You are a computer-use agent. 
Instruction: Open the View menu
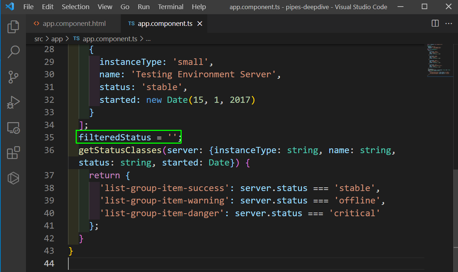coord(105,7)
